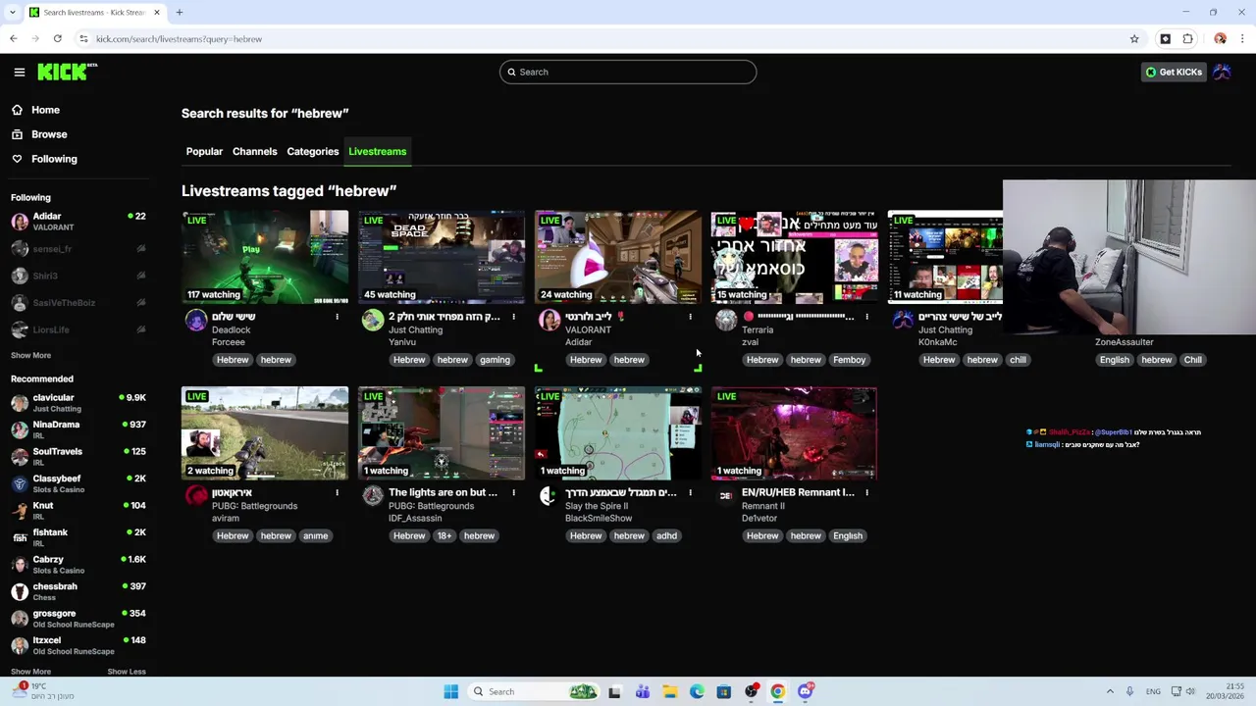Show hidden system tray icons
Image resolution: width=1256 pixels, height=706 pixels.
tap(1110, 691)
